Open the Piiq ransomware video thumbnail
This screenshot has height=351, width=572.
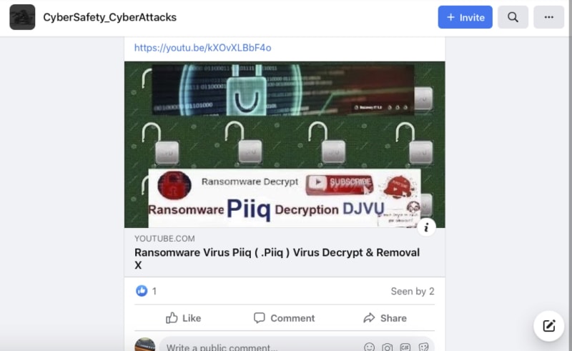(285, 144)
